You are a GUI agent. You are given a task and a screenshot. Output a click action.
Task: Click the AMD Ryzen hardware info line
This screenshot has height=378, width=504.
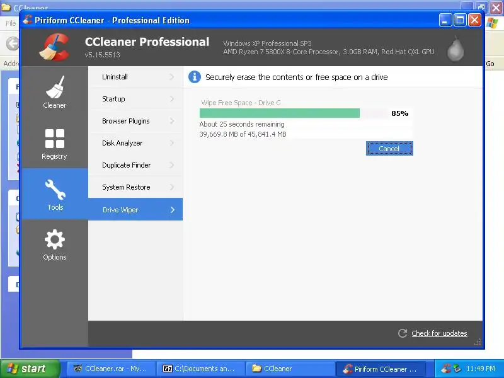click(x=328, y=52)
